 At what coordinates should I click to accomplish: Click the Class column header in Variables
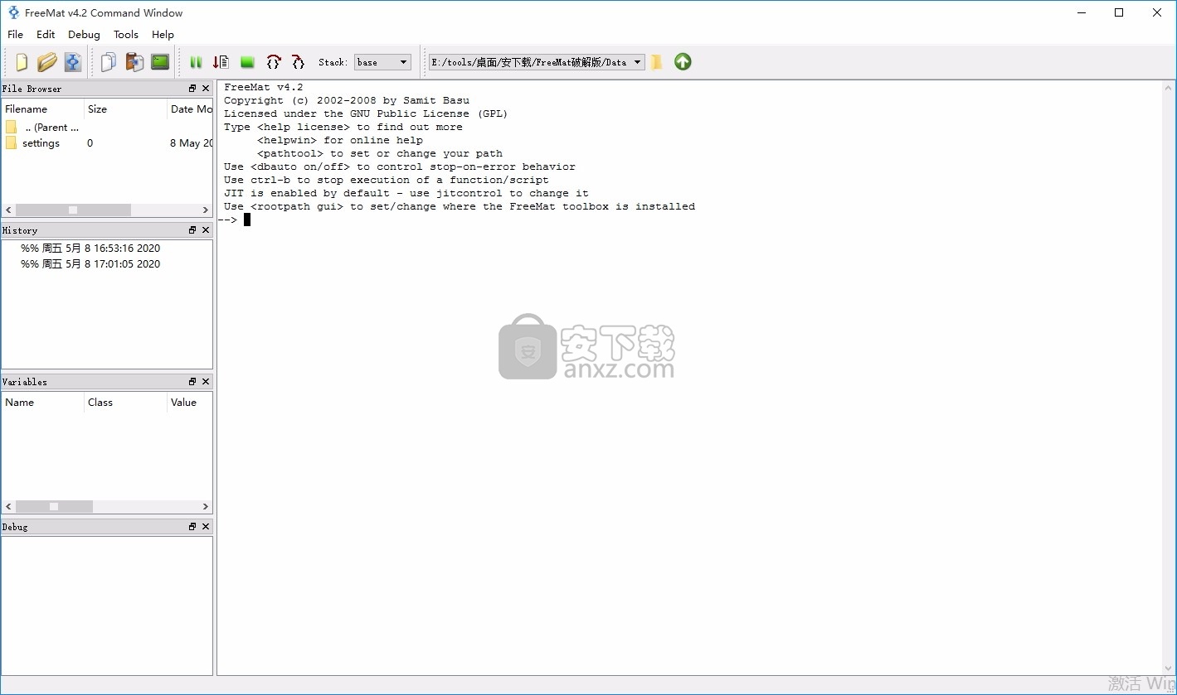pos(125,402)
